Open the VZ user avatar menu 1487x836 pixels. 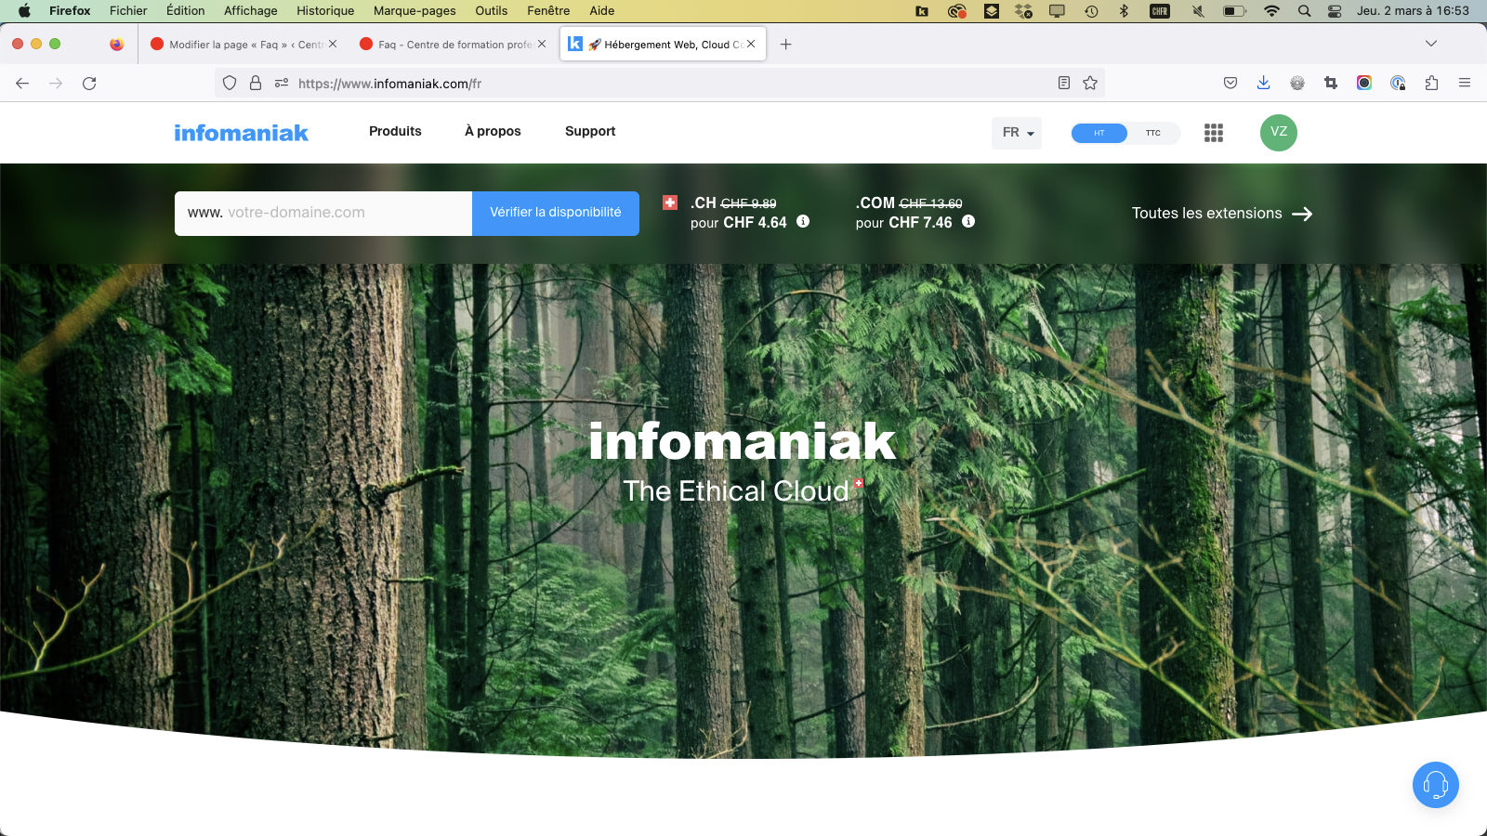pyautogui.click(x=1279, y=132)
